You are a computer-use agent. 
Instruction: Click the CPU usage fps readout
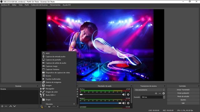[185, 110]
